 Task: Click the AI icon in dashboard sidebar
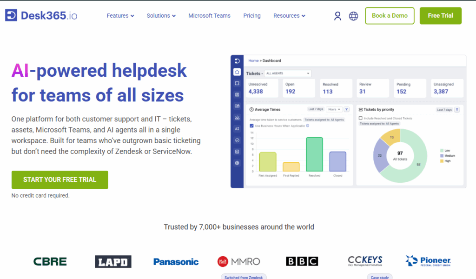237,129
